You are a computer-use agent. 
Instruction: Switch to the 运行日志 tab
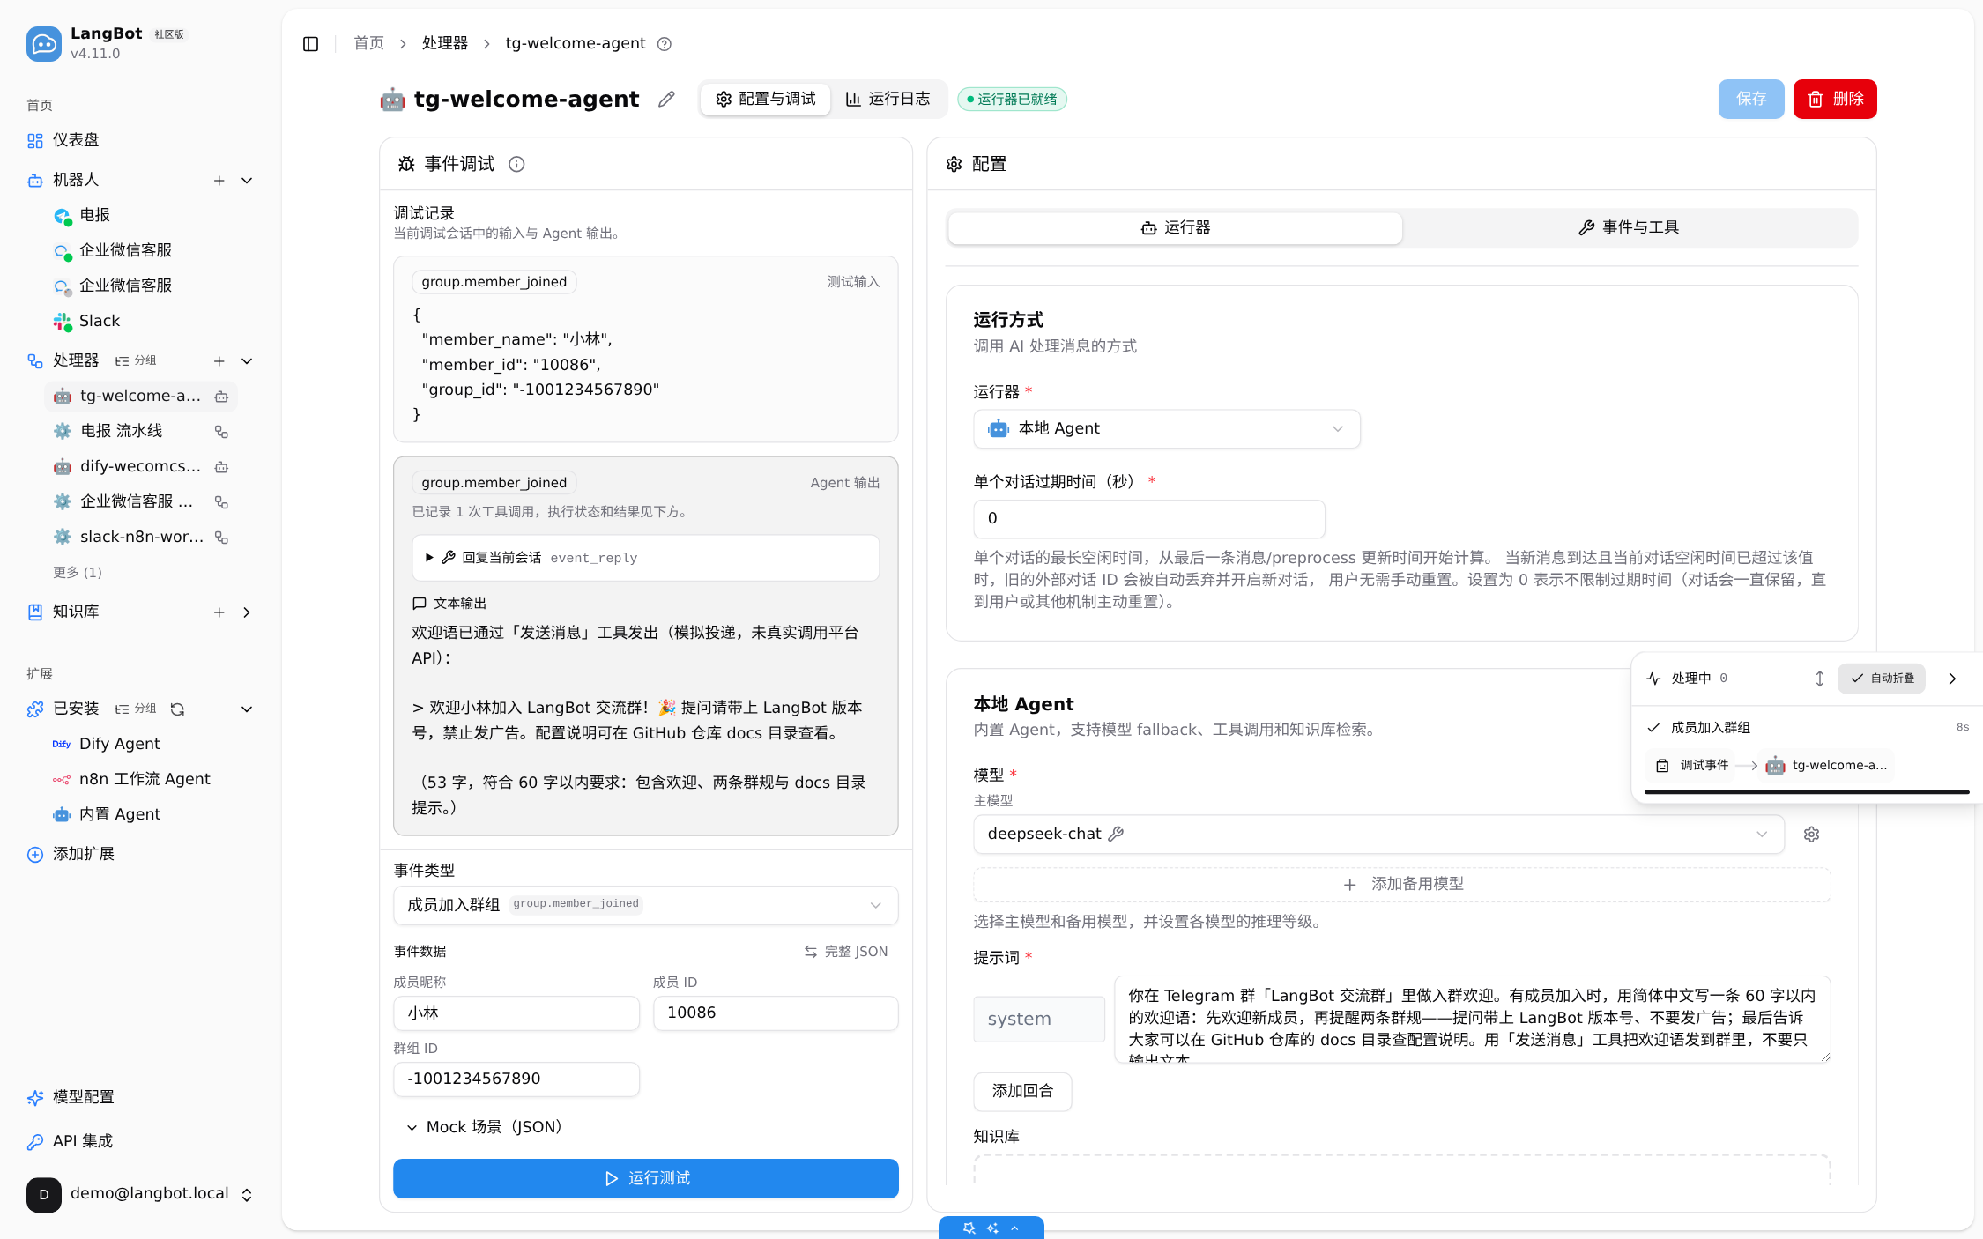coord(888,100)
